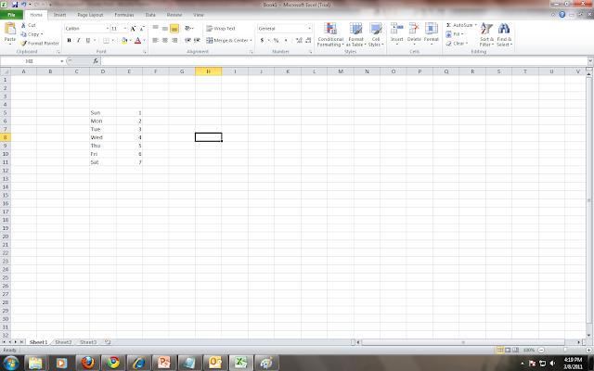Viewport: 594px width, 371px height.
Task: Increase font size with Grow Font icon
Action: tap(133, 29)
